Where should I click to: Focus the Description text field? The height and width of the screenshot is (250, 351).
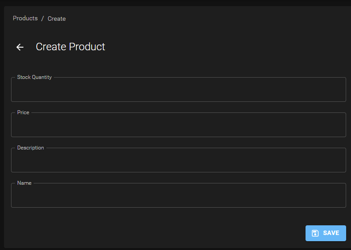click(x=178, y=160)
